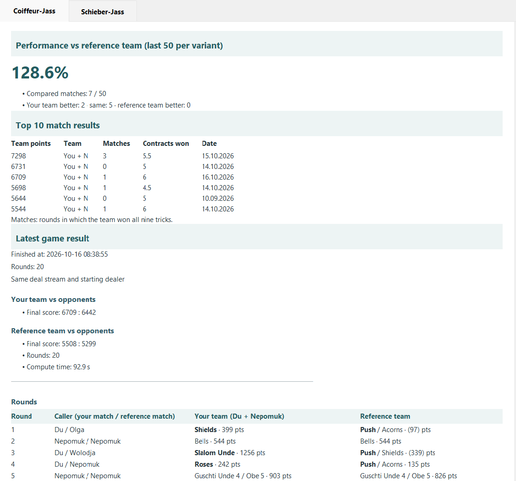Click 'Roses · 242 pts' result

217,464
